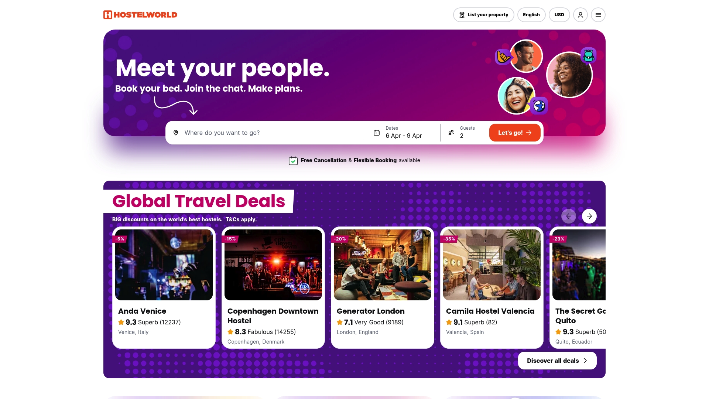This screenshot has height=399, width=709.
Task: Open the T&Cs apply link
Action: click(241, 219)
